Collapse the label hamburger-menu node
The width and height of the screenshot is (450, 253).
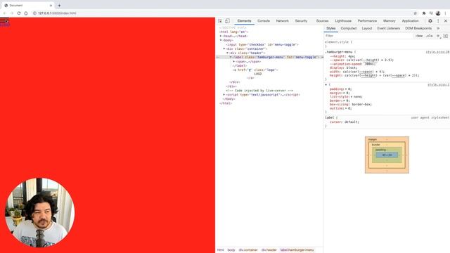[x=231, y=57]
